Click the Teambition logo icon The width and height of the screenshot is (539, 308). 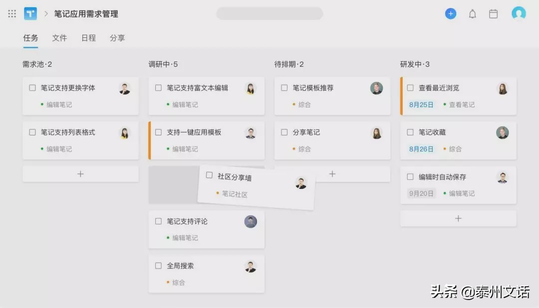click(x=30, y=13)
